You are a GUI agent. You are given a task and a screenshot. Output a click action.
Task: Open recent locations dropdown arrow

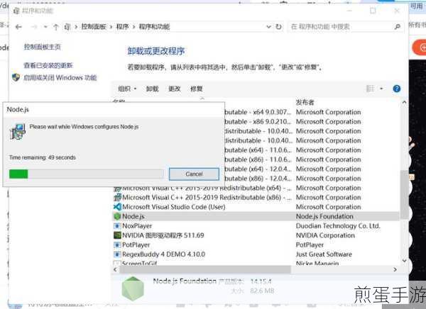[x=45, y=27]
